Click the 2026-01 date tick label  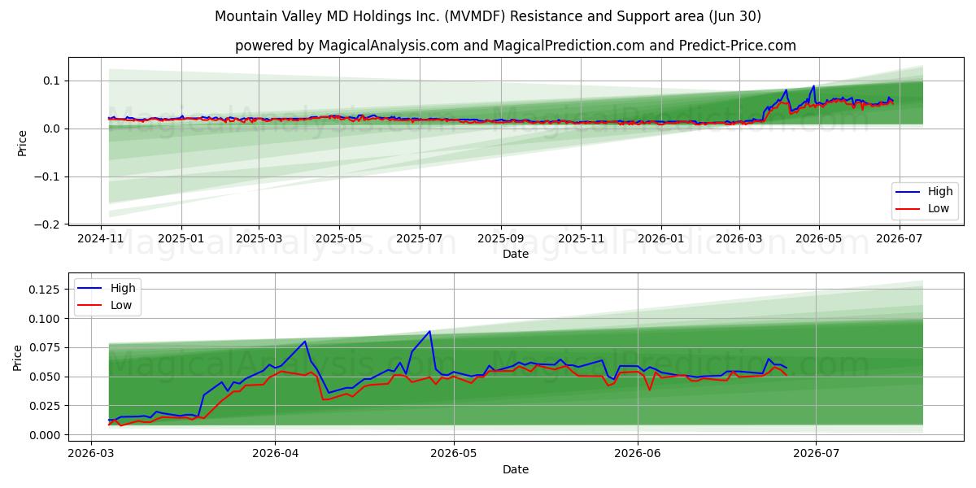point(661,238)
